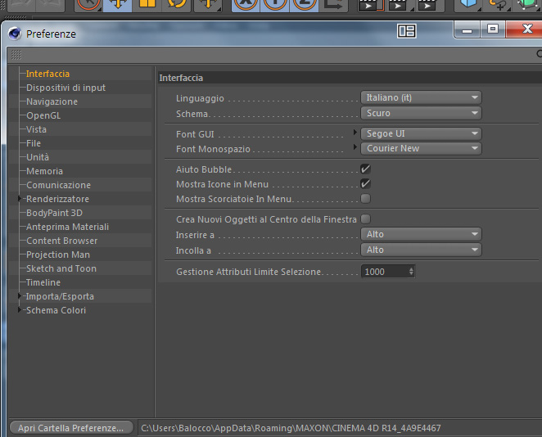Screen dimensions: 542x437
Task: Click the blue Cube primitive icon
Action: 468,5
